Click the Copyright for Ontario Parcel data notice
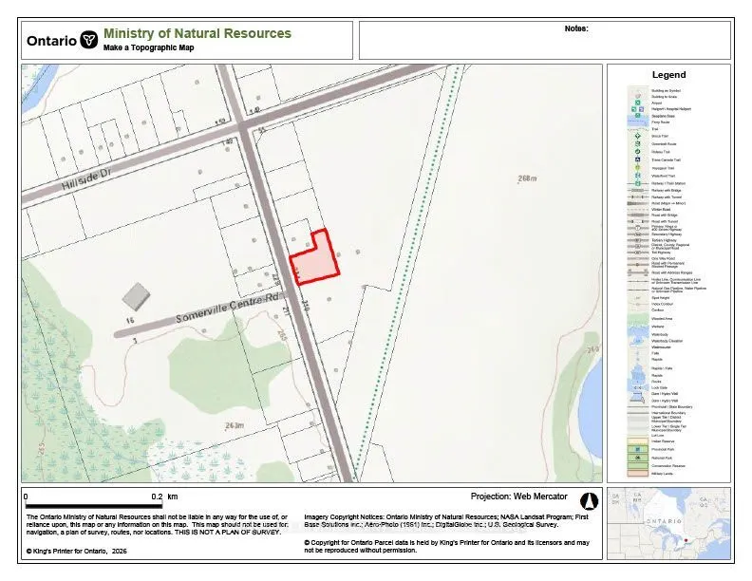This screenshot has height=581, width=752. (x=446, y=546)
